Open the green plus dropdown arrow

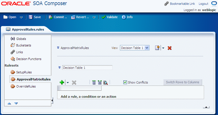tap(68, 83)
